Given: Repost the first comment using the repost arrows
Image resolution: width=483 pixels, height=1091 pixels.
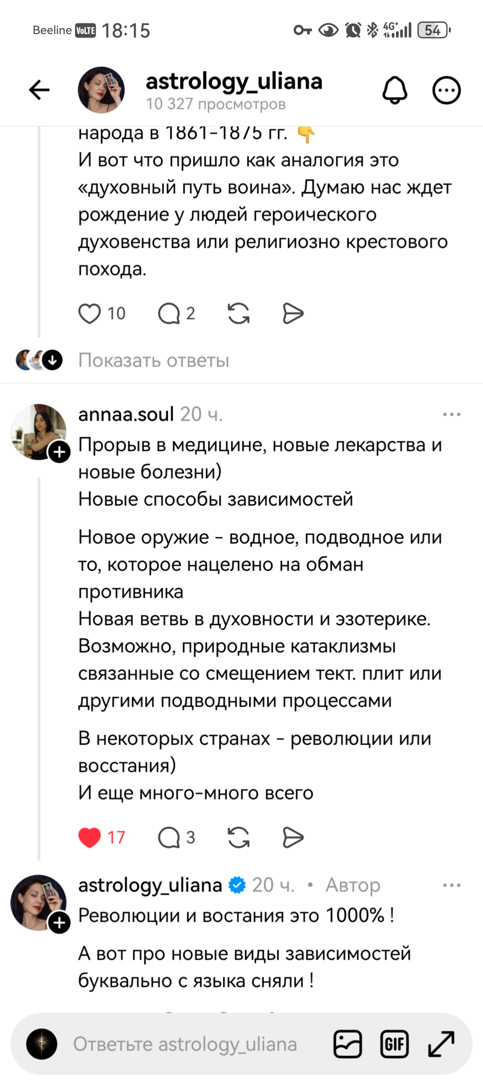Looking at the screenshot, I should (239, 313).
